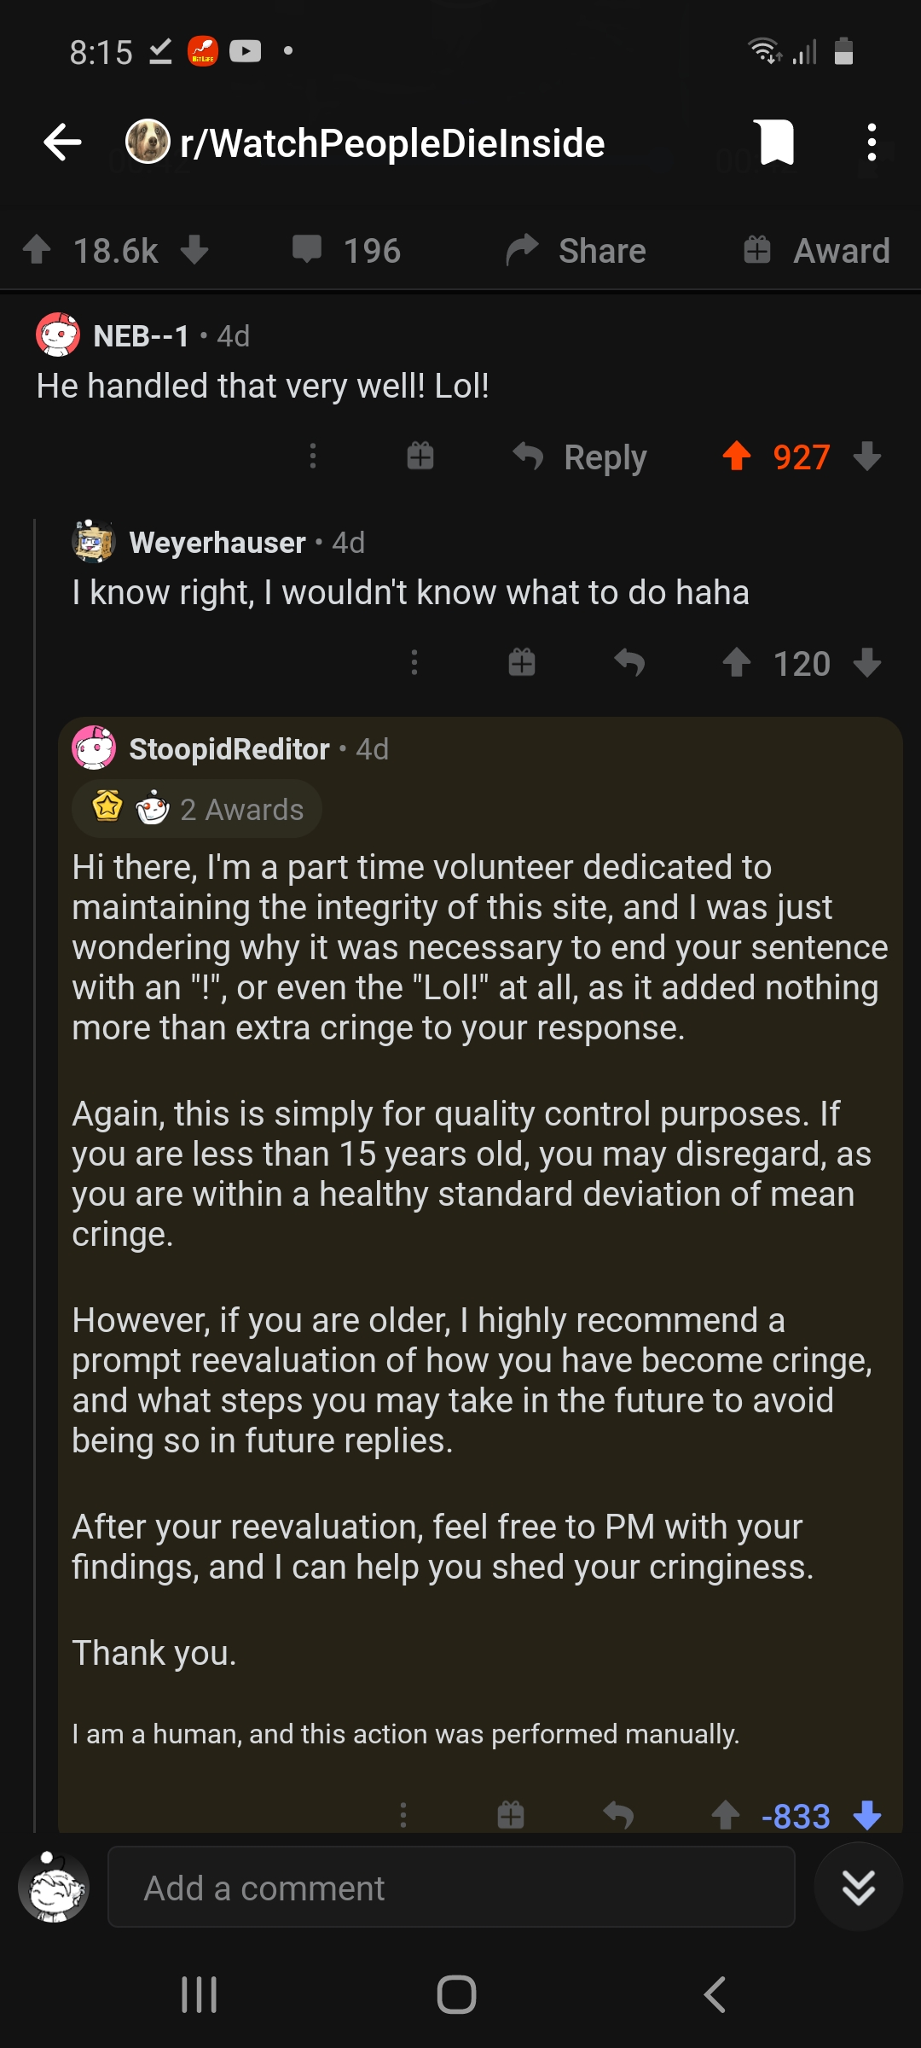Upvote the post with 18.6k votes
The image size is (921, 2048).
[38, 250]
